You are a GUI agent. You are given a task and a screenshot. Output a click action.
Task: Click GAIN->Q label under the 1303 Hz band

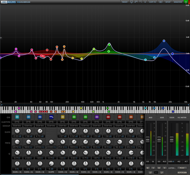point(74,172)
